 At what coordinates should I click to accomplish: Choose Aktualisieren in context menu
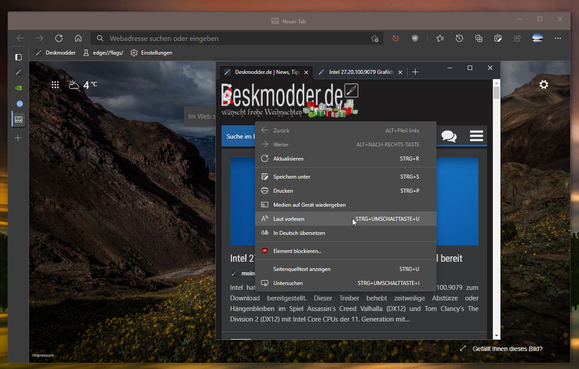pyautogui.click(x=346, y=158)
